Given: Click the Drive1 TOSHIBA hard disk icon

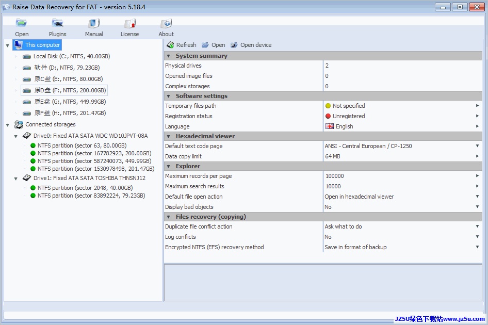Looking at the screenshot, I should [x=27, y=178].
